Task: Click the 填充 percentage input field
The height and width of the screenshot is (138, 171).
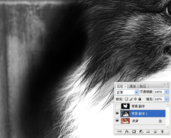Action: [159, 99]
